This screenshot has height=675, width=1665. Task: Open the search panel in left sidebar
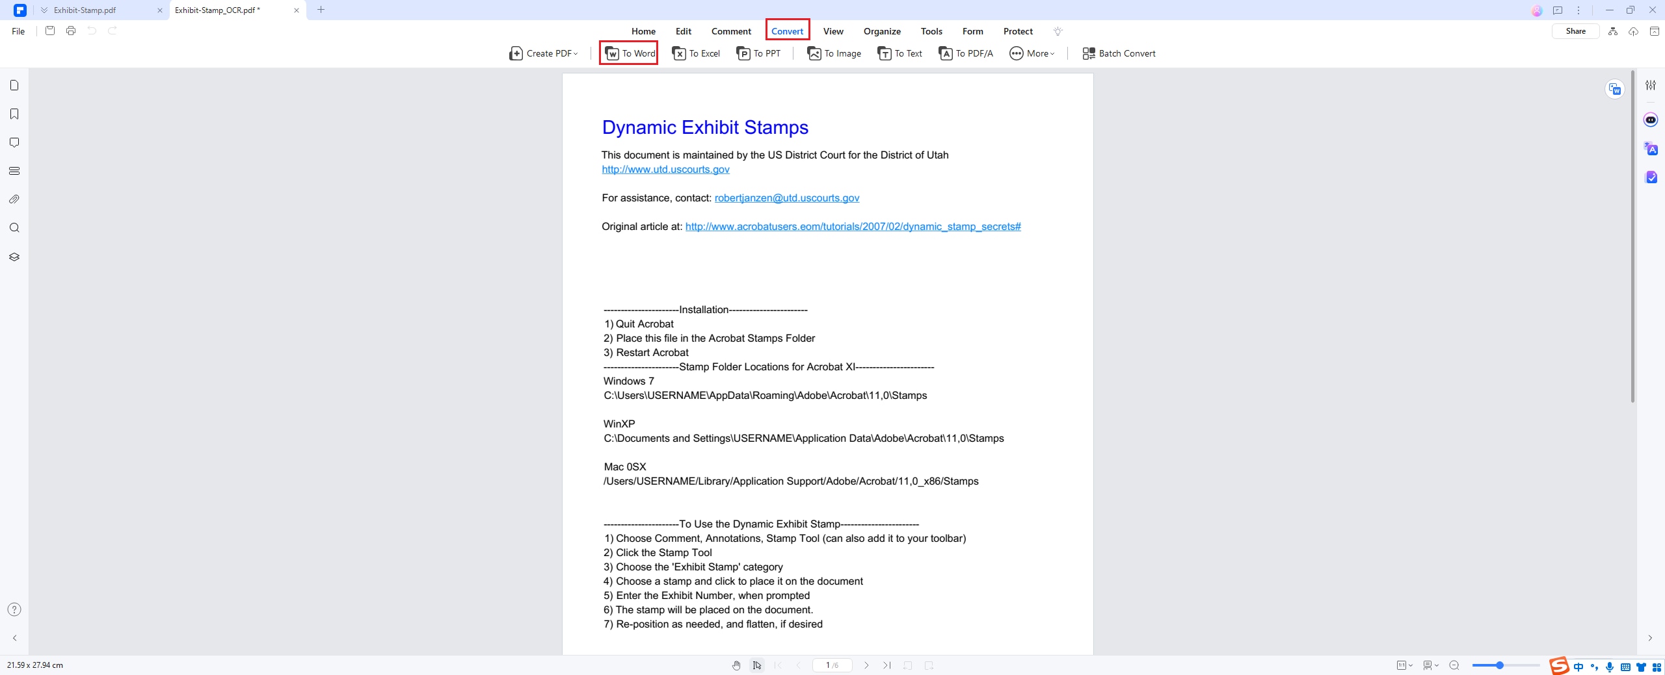14,228
